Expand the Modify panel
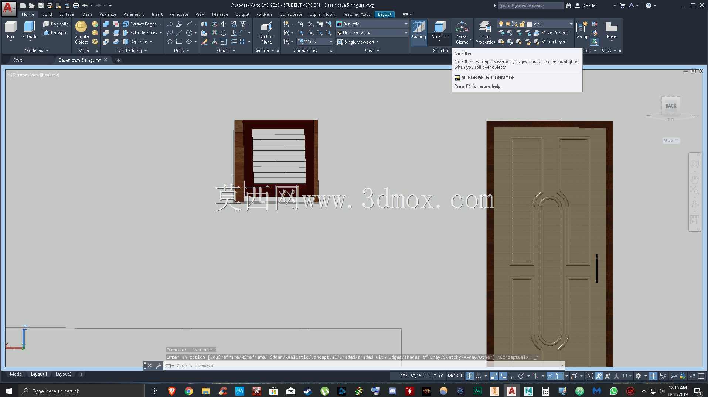Image resolution: width=708 pixels, height=397 pixels. 225,51
